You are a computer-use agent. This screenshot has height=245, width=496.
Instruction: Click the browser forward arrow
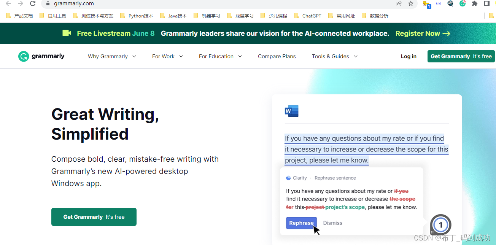[21, 3]
